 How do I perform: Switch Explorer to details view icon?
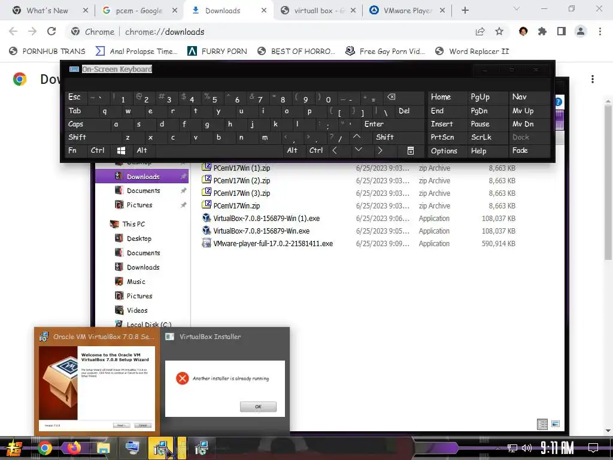[x=542, y=424]
